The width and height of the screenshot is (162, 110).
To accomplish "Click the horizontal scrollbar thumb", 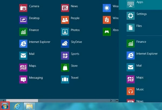I will click(22, 101).
